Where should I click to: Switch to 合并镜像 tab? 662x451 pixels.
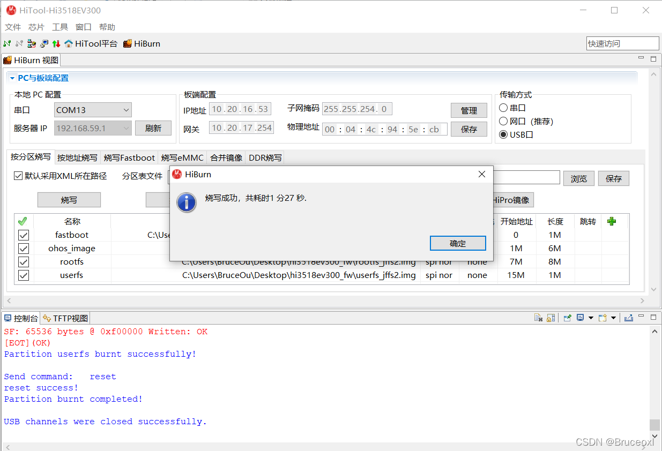coord(226,157)
